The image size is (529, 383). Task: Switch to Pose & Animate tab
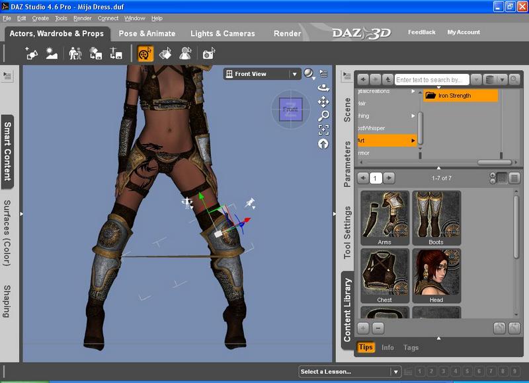coord(147,34)
